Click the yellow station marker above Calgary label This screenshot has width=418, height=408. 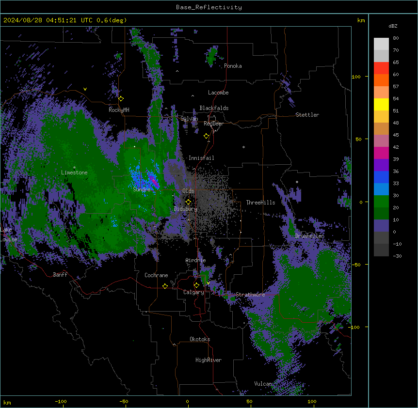[196, 285]
